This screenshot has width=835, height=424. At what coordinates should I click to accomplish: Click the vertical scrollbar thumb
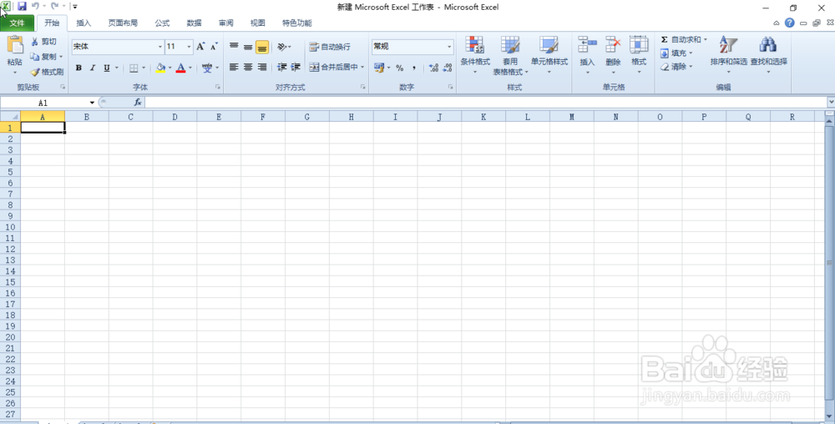pyautogui.click(x=830, y=262)
